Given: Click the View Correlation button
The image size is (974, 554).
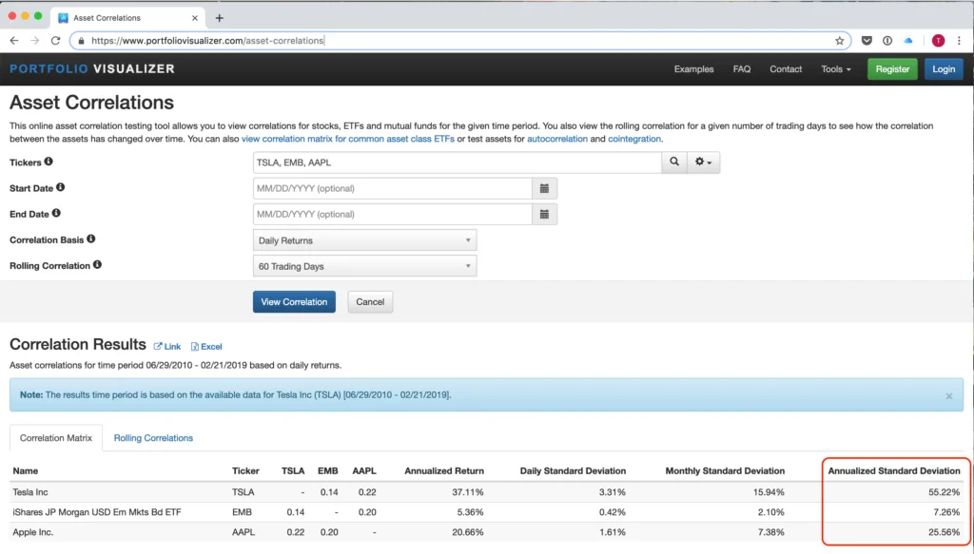Looking at the screenshot, I should (294, 302).
